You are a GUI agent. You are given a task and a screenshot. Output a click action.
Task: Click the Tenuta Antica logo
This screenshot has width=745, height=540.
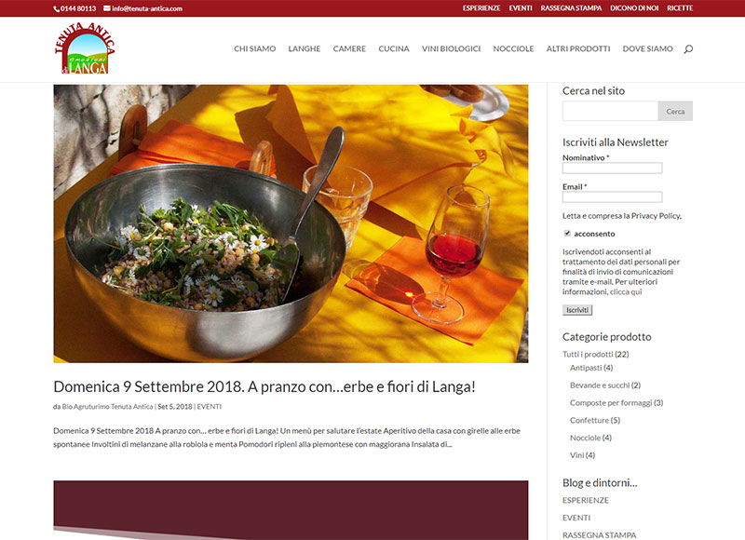pyautogui.click(x=85, y=48)
